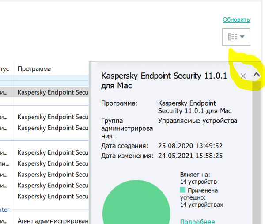Screen dimensions: 265x224
Task: Click the green pie chart
Action: coord(136,208)
